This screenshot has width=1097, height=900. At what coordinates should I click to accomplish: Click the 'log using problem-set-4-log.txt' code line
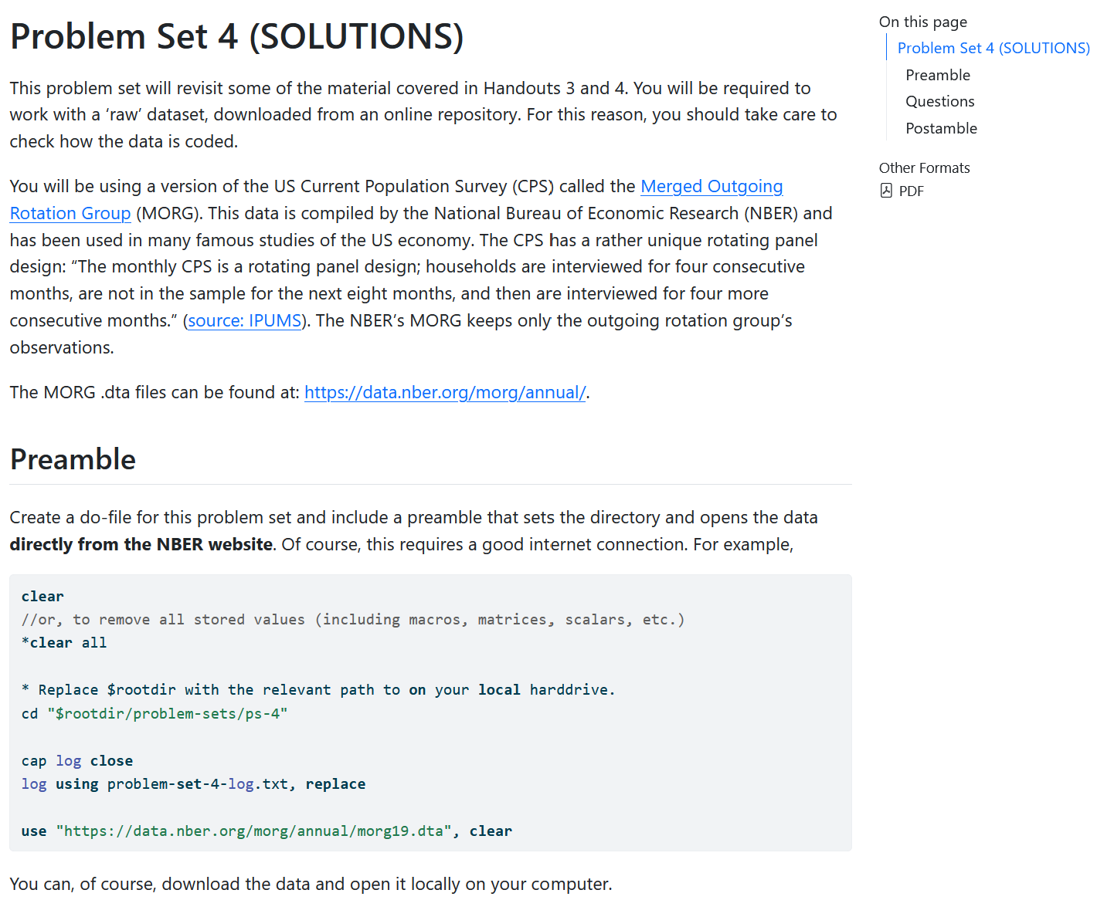click(x=193, y=784)
